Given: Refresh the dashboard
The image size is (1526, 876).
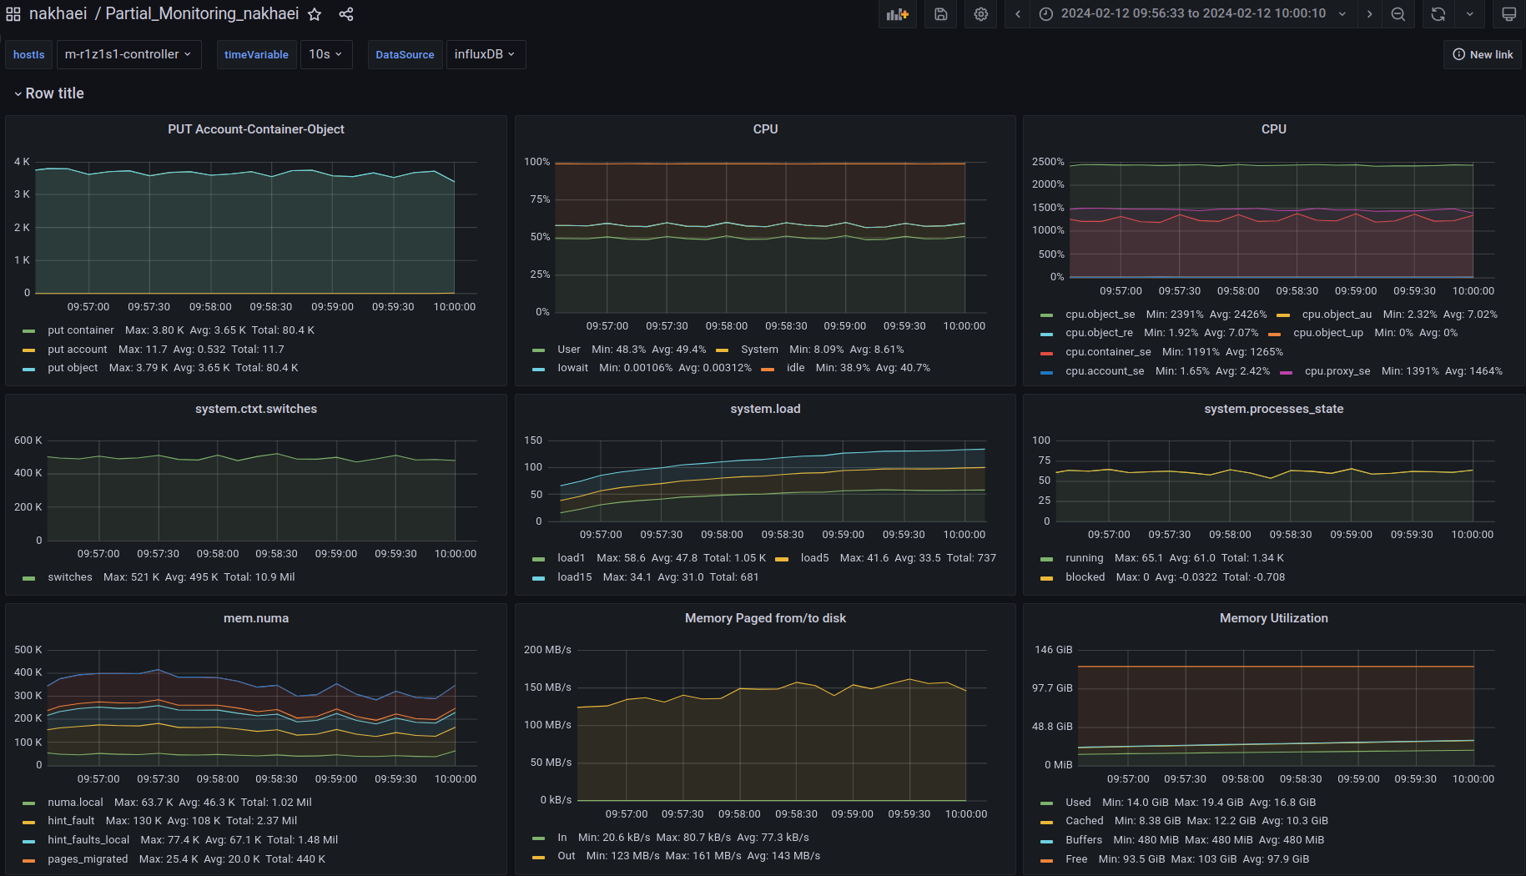Looking at the screenshot, I should (x=1438, y=14).
